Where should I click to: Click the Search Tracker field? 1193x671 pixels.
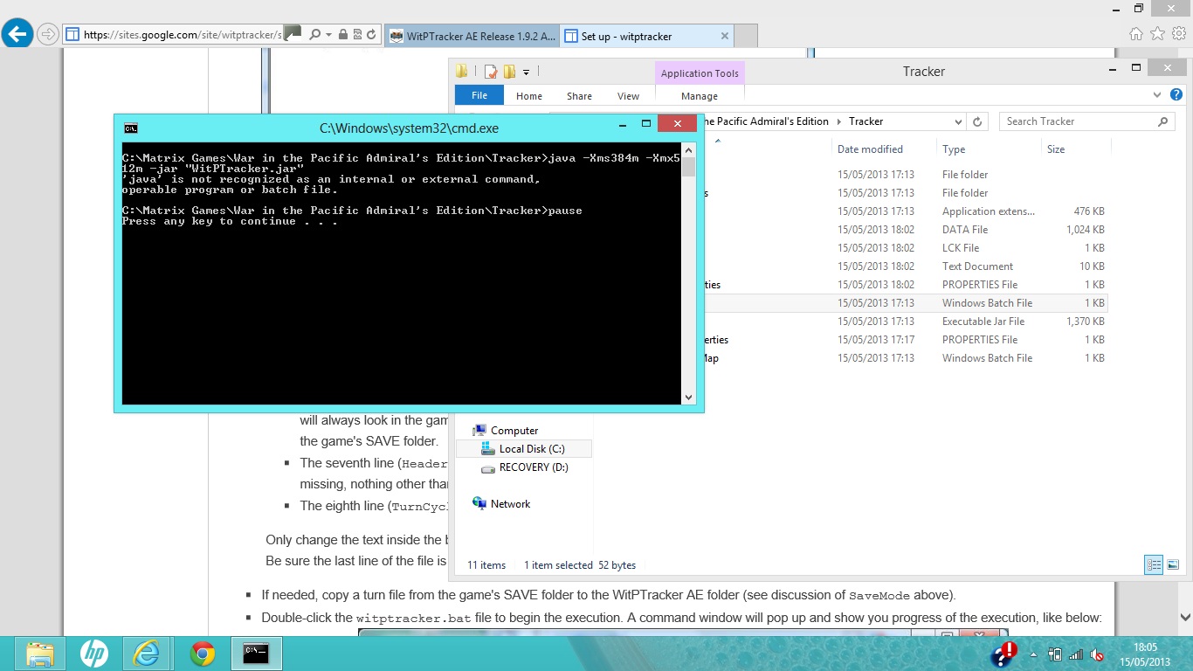(x=1087, y=121)
